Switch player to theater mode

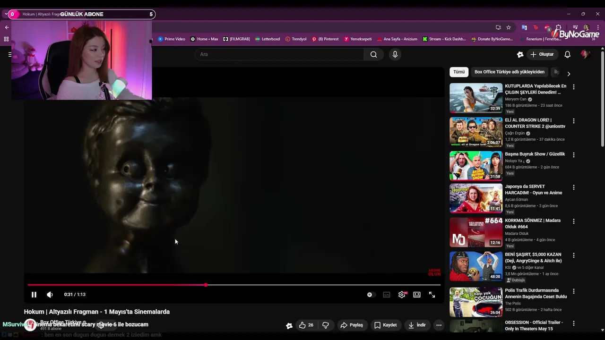tap(417, 295)
